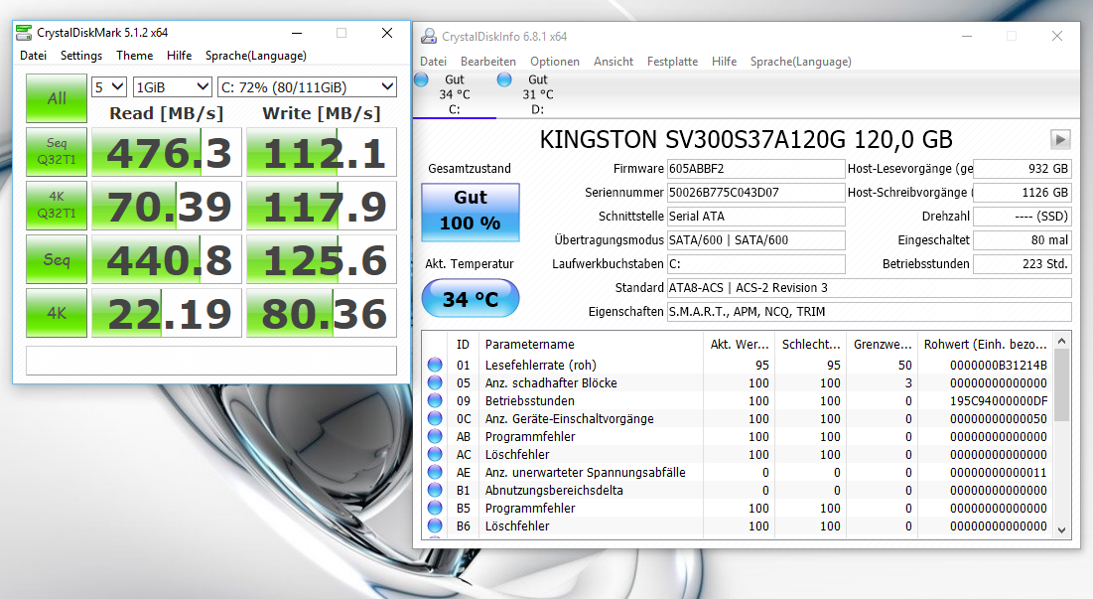Open Hilfe menu in CrystalDiskMark
The height and width of the screenshot is (599, 1093).
click(x=179, y=56)
